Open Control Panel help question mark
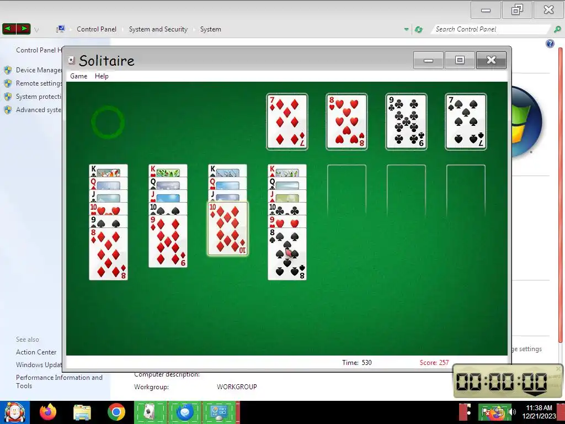The image size is (565, 424). click(550, 44)
